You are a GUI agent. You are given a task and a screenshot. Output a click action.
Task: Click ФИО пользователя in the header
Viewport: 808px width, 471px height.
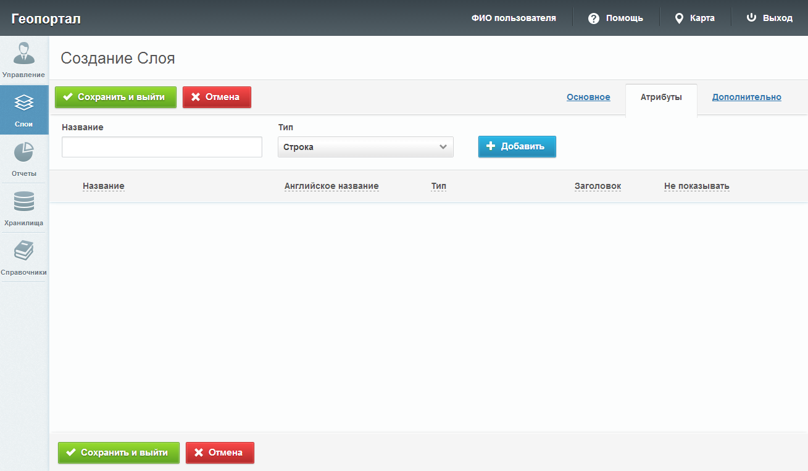coord(514,18)
